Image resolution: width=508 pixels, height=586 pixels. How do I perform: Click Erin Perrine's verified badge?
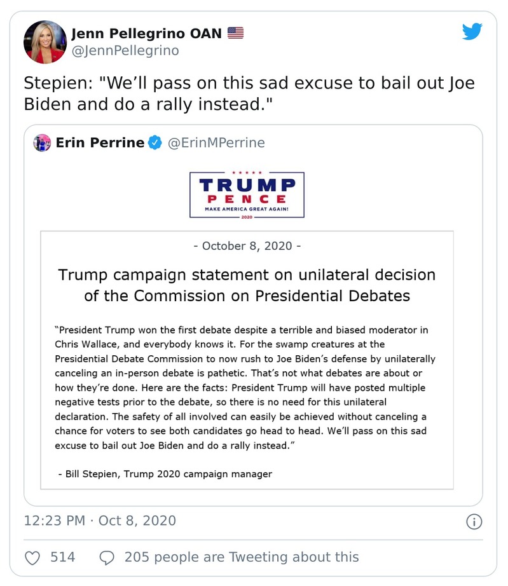coord(154,143)
